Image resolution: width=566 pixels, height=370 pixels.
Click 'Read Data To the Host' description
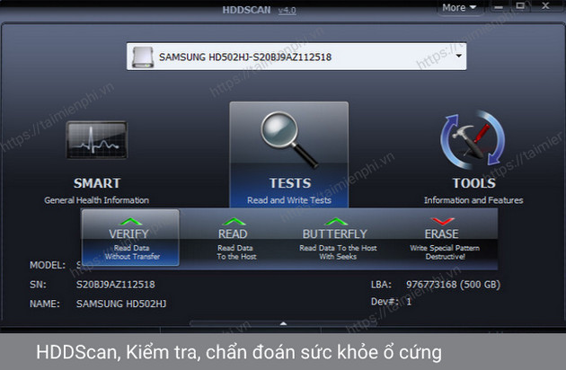(236, 252)
